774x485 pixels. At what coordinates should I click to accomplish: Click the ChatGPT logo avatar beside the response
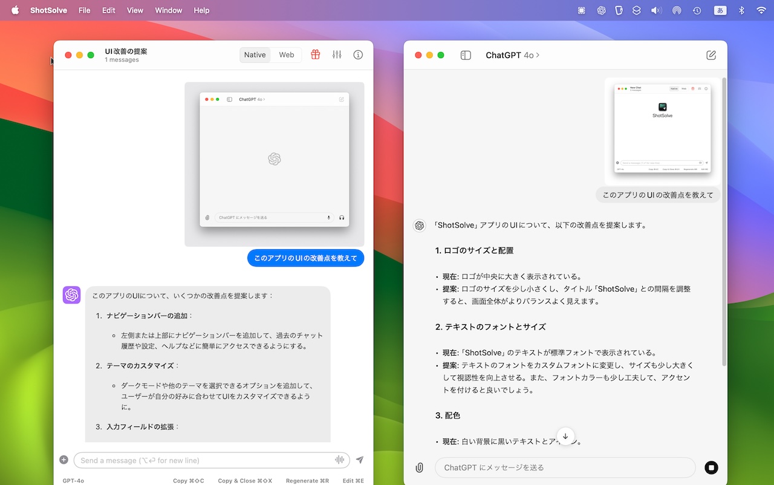click(419, 226)
